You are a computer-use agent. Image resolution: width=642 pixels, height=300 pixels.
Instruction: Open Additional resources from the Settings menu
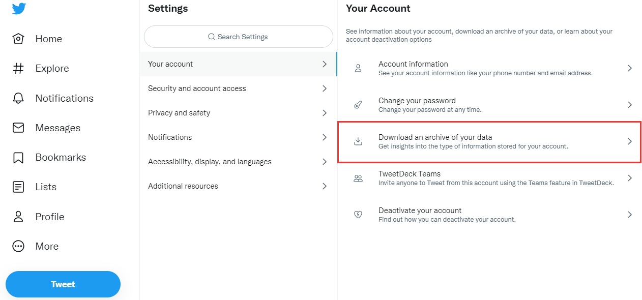point(238,186)
